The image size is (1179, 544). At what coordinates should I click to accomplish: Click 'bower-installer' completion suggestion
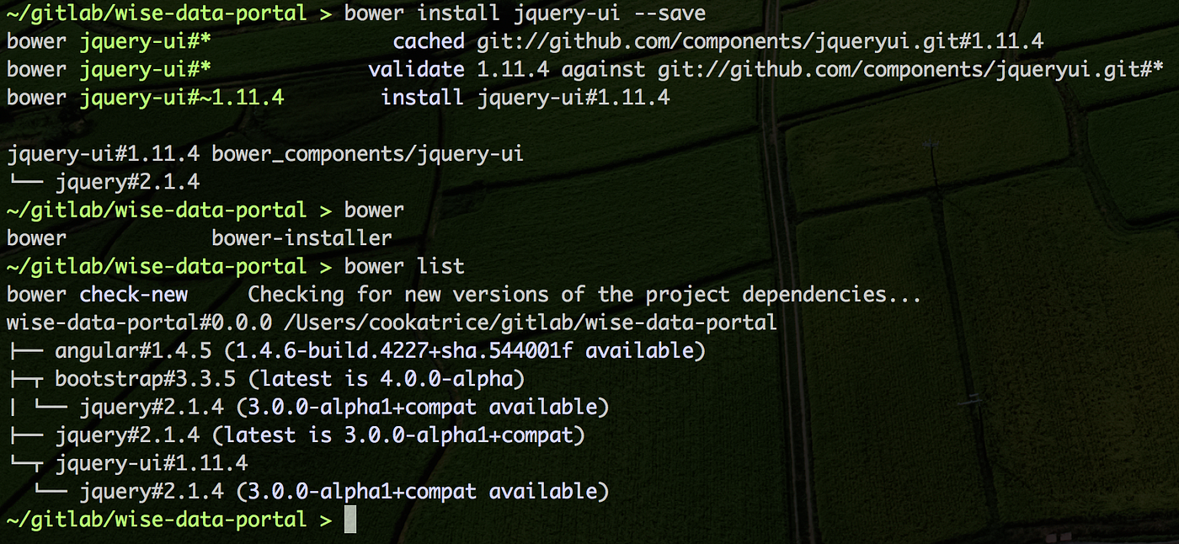[x=302, y=238]
